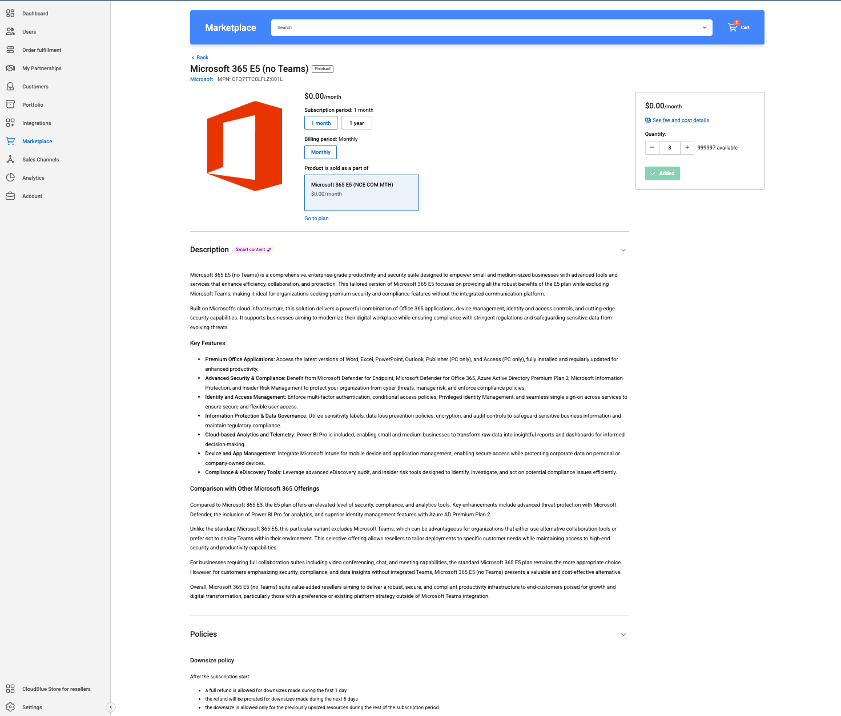Viewport: 841px width, 716px height.
Task: Collapse the Description section chevron
Action: 623,250
